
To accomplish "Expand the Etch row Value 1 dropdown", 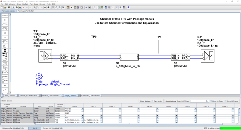I will tap(82, 109).
